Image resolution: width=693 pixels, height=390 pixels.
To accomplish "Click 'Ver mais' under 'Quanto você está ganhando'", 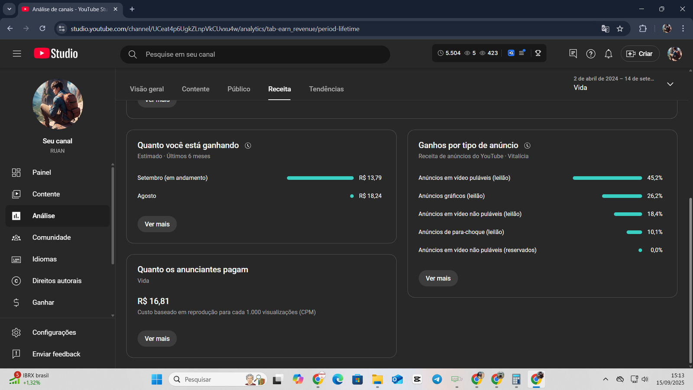I will click(x=157, y=224).
